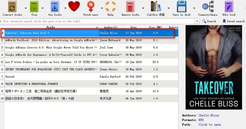Click the Remove books trash icon
This screenshot has width=246, height=129.
(130, 7)
